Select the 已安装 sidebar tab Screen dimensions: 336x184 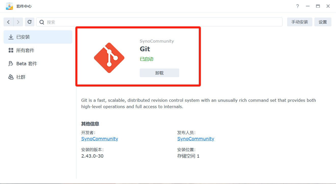pyautogui.click(x=38, y=37)
